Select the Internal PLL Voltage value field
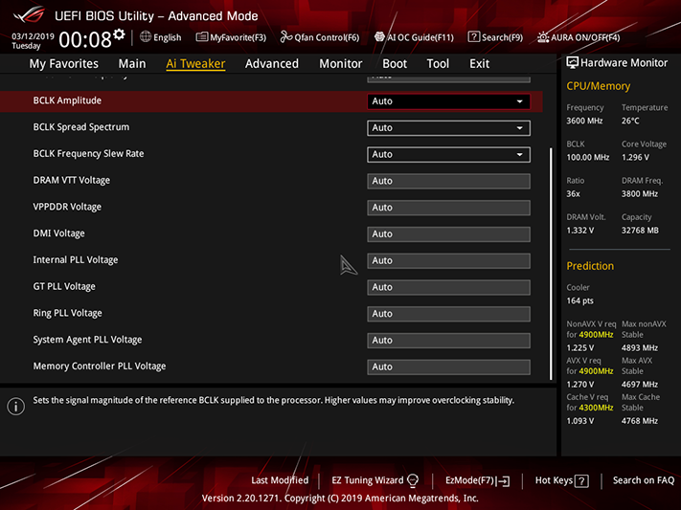Viewport: 681px width, 510px height. [448, 261]
